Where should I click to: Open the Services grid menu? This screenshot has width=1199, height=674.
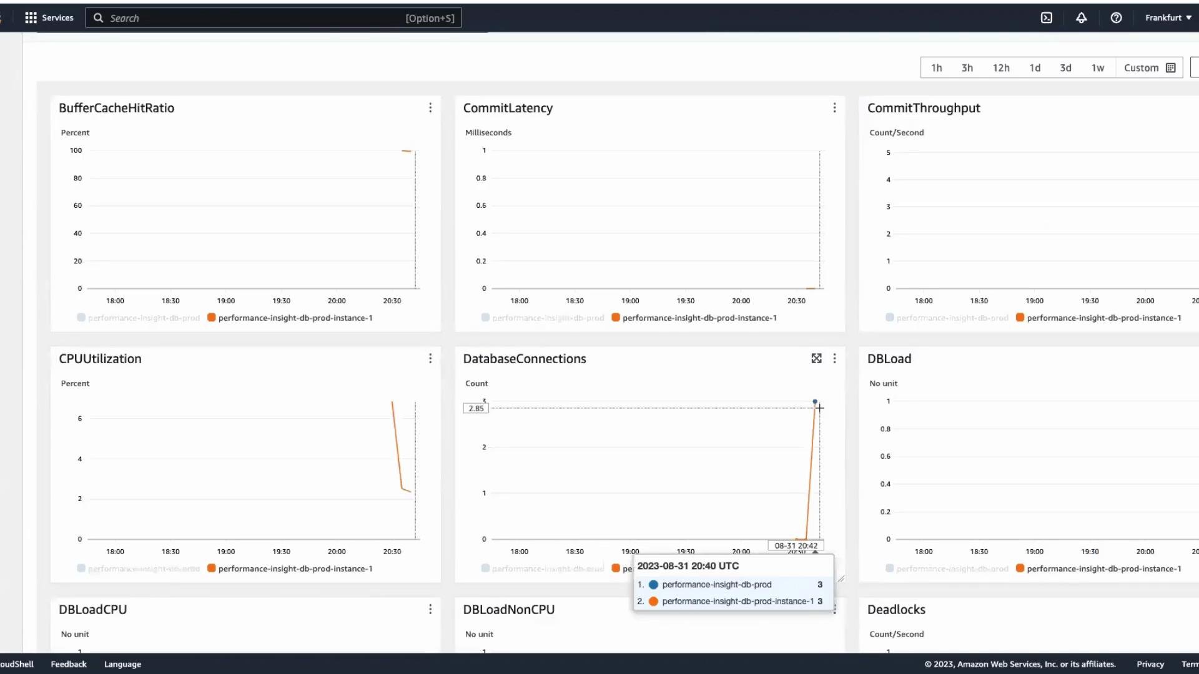point(49,17)
